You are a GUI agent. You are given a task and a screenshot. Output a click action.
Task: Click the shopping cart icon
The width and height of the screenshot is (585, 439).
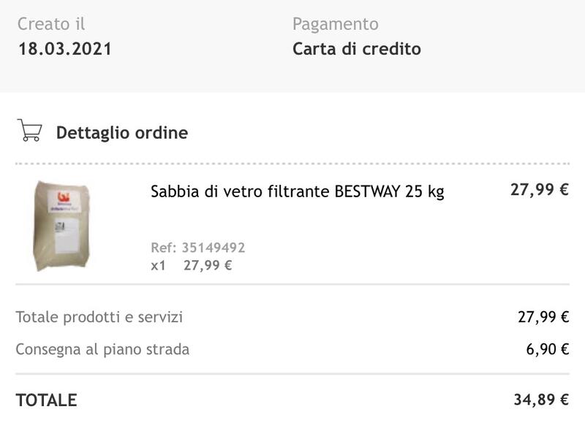click(29, 131)
